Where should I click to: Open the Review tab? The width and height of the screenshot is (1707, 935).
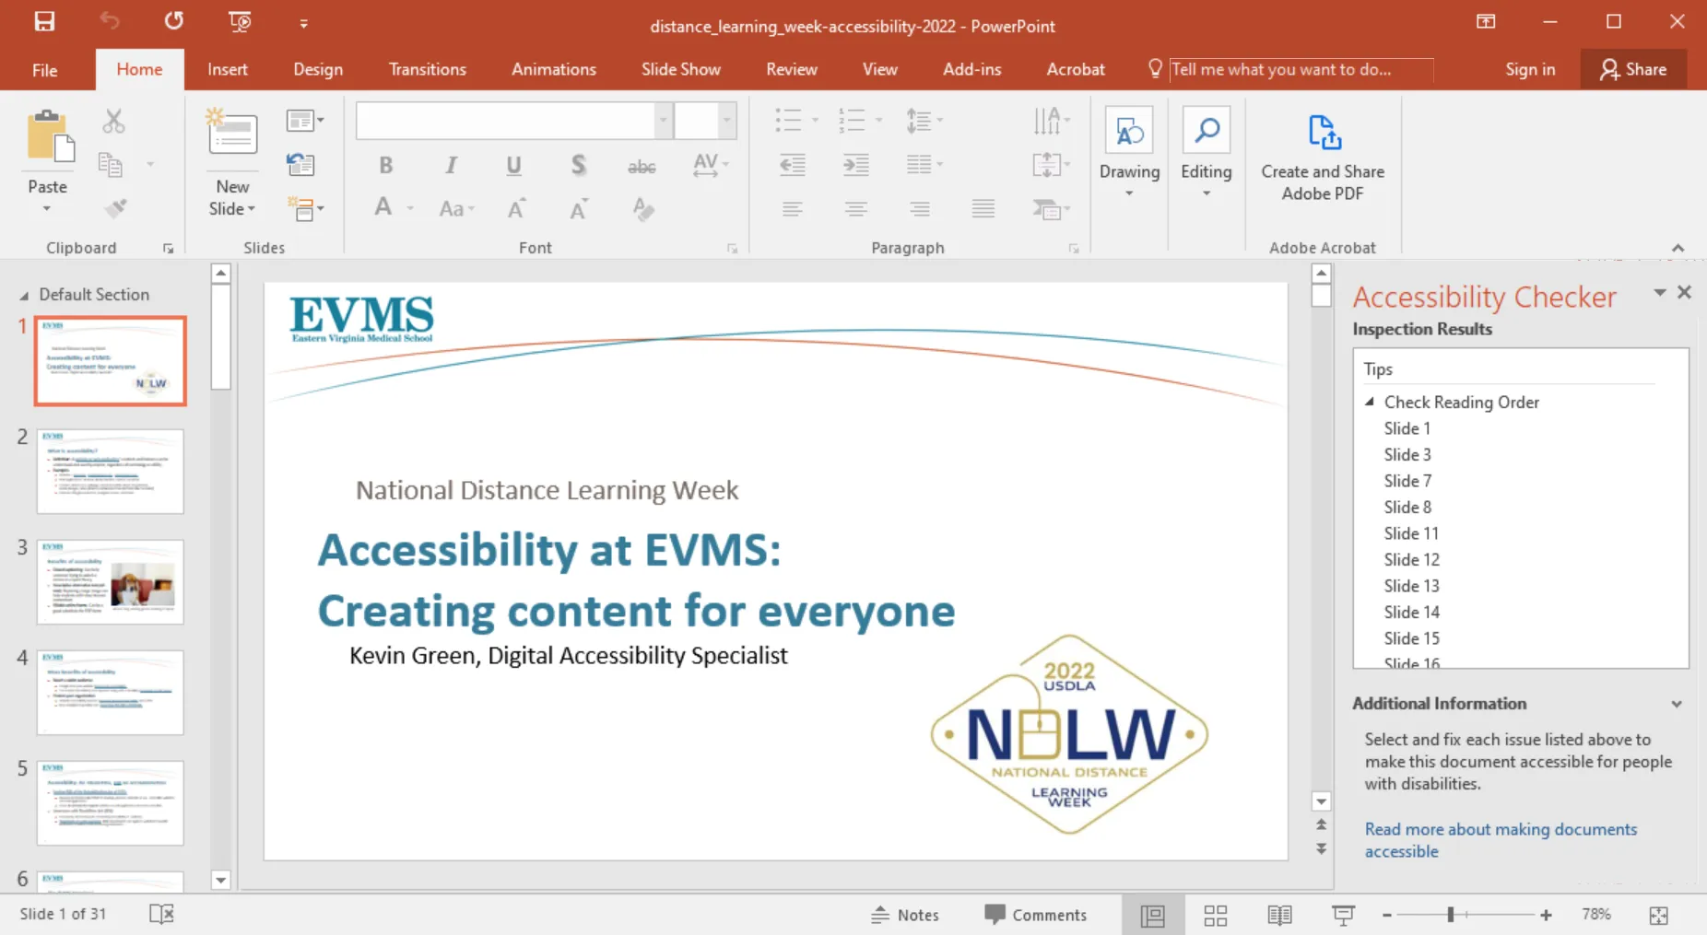[x=792, y=69]
